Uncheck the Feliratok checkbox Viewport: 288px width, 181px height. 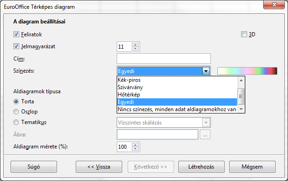(16, 34)
